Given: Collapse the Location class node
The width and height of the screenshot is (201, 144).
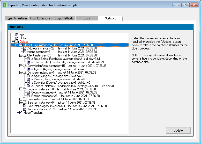Looking at the screenshot, I should click(21, 89).
